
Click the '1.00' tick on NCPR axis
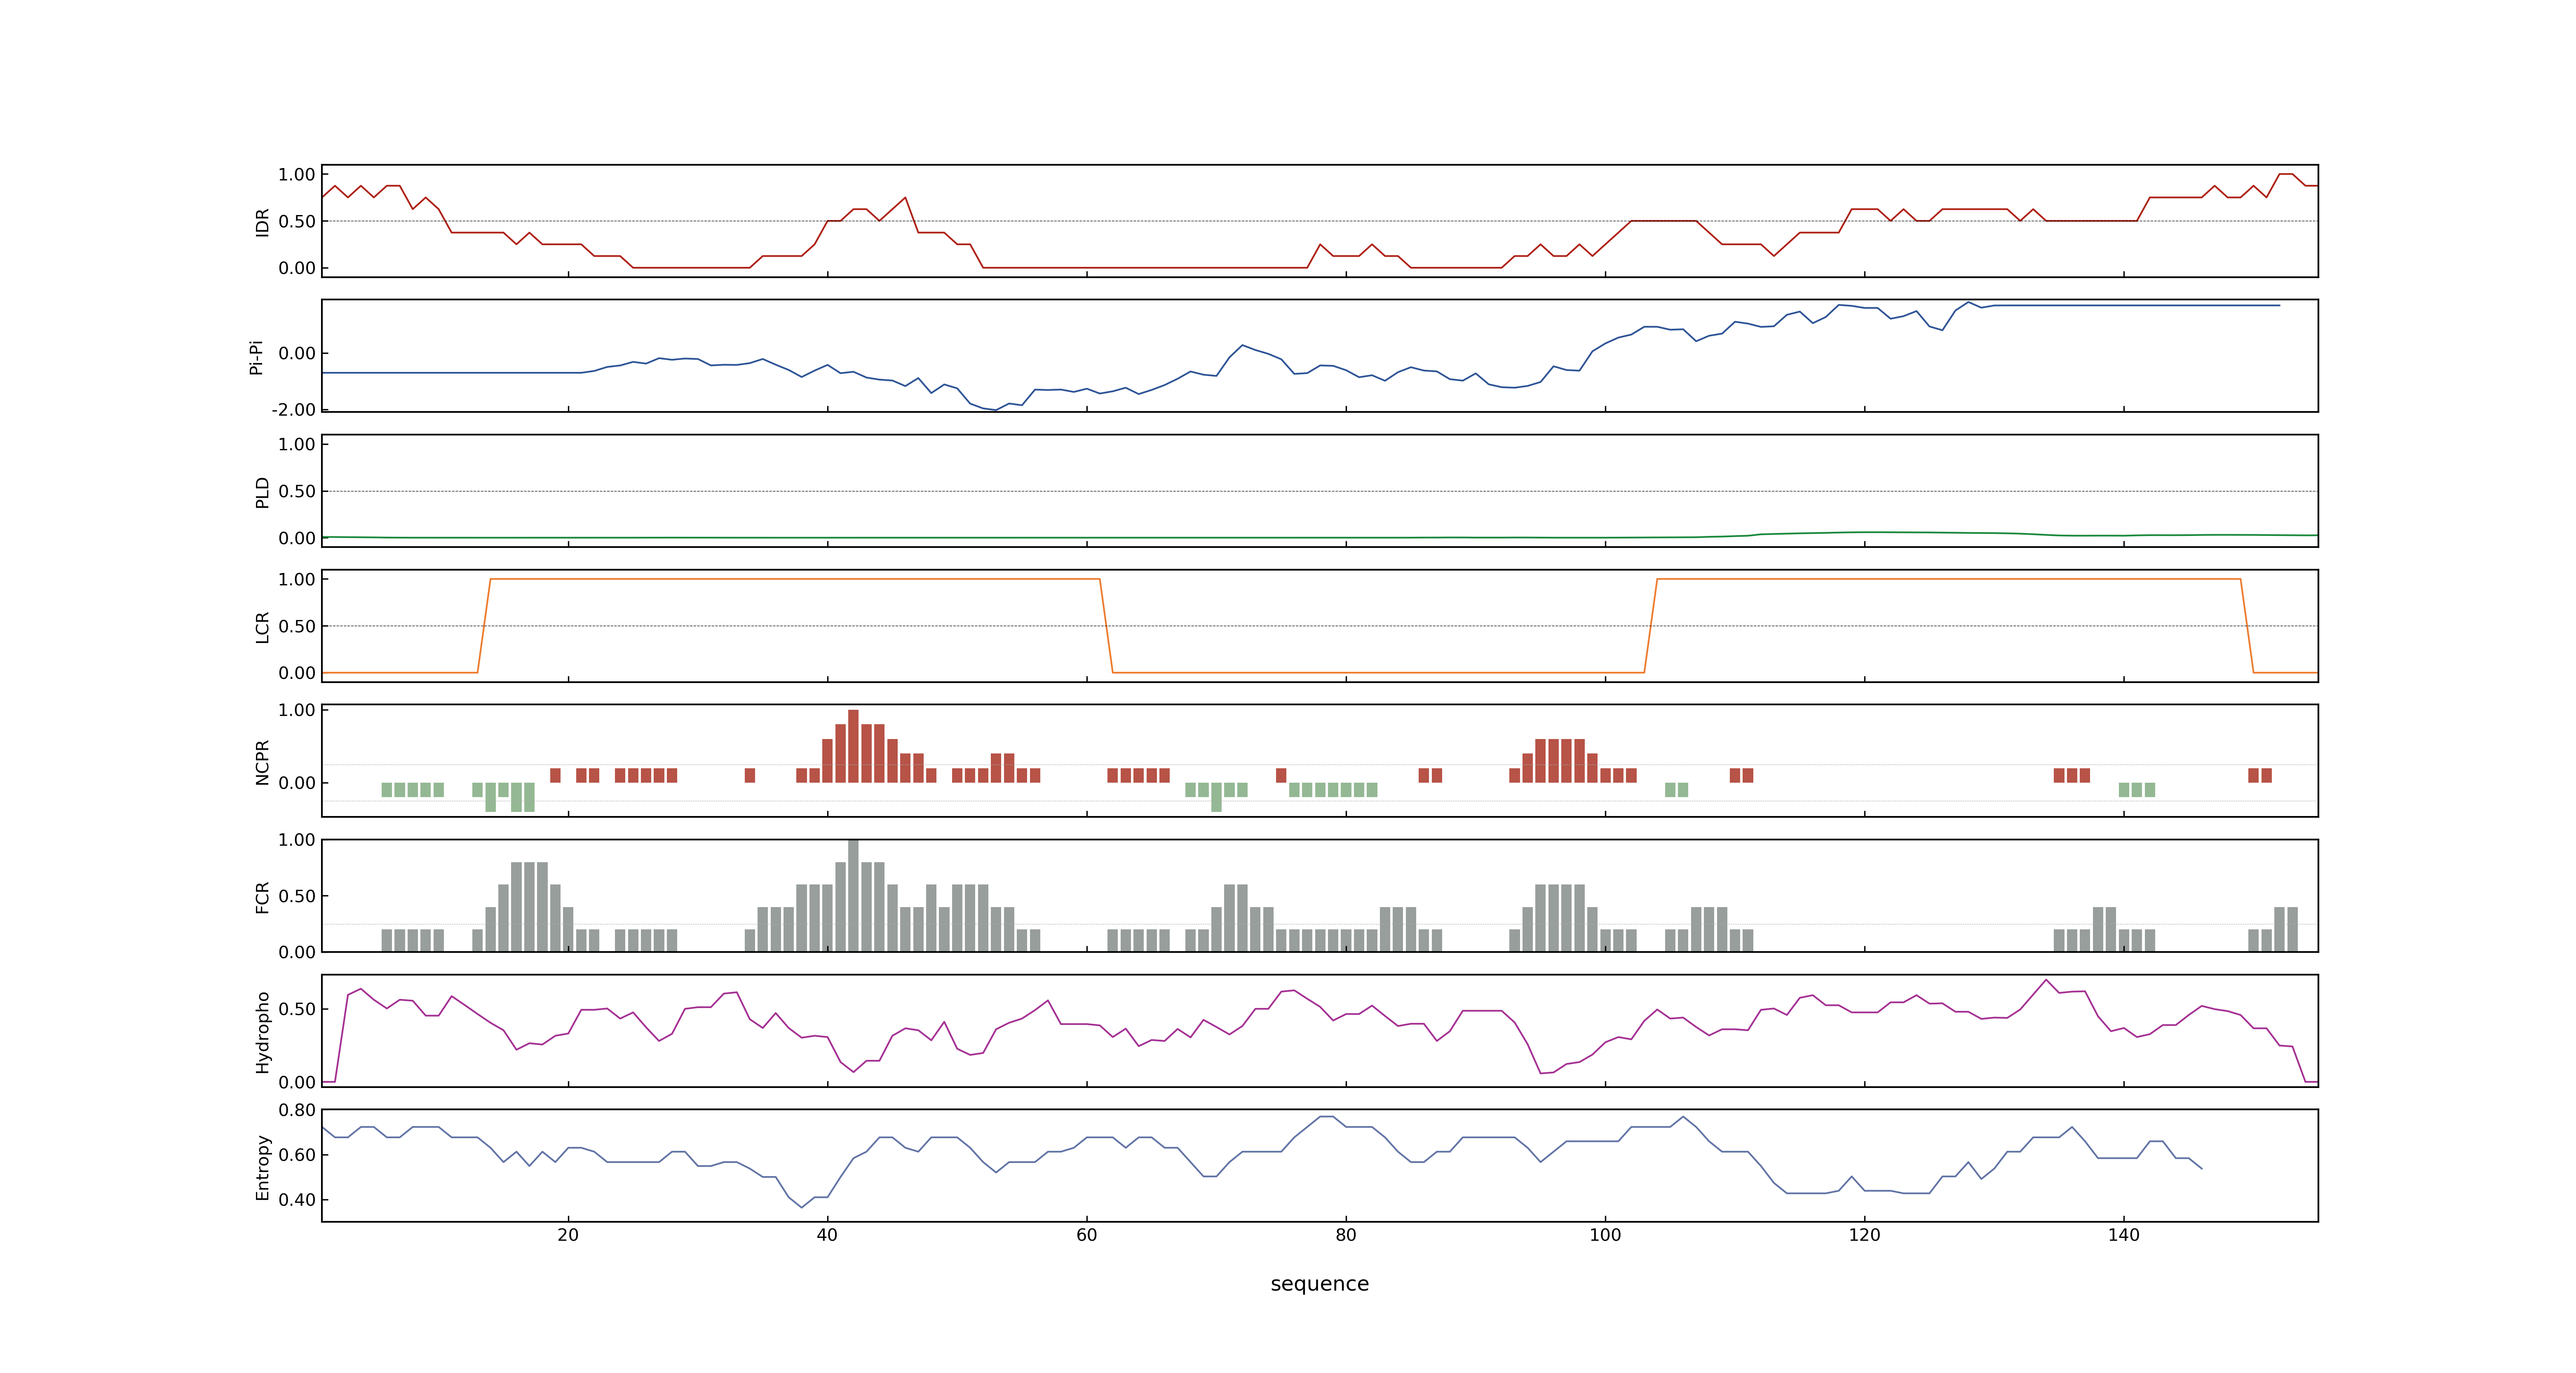coord(297,711)
